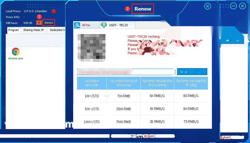This screenshot has height=143, width=250.
Task: Open the Program tab
Action: (x=13, y=30)
